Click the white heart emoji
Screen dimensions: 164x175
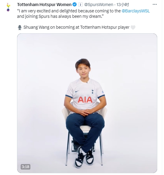pos(133,27)
